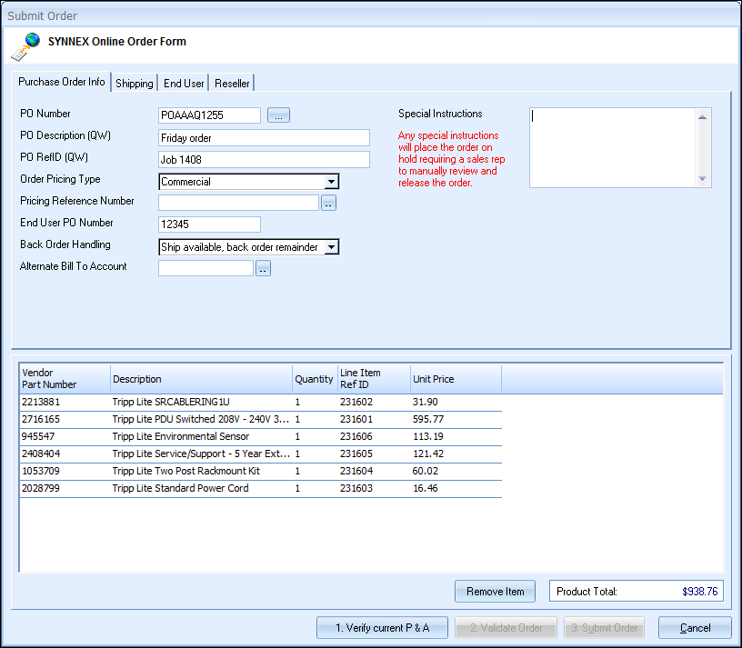Click inside the Special Instructions text box

(x=612, y=147)
